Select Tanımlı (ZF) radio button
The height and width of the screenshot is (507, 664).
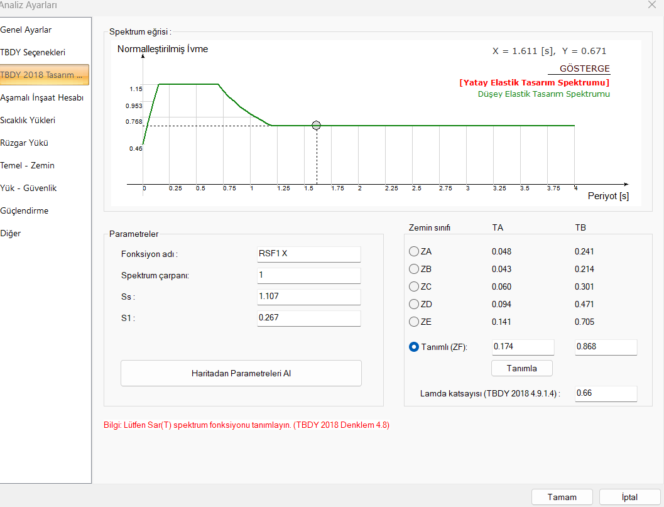pos(414,347)
